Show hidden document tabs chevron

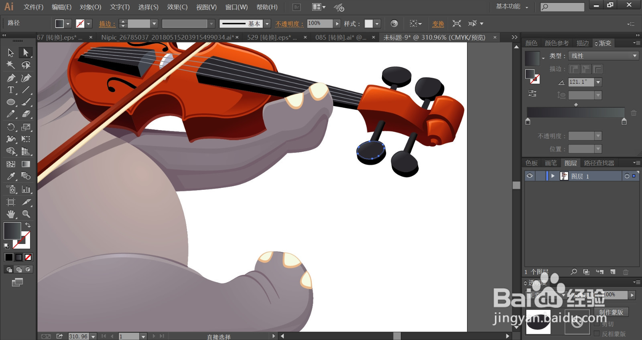tap(514, 37)
